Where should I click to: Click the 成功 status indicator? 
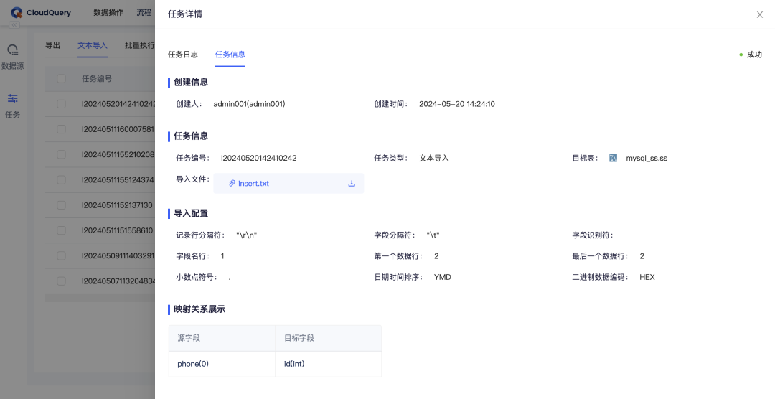(x=751, y=55)
